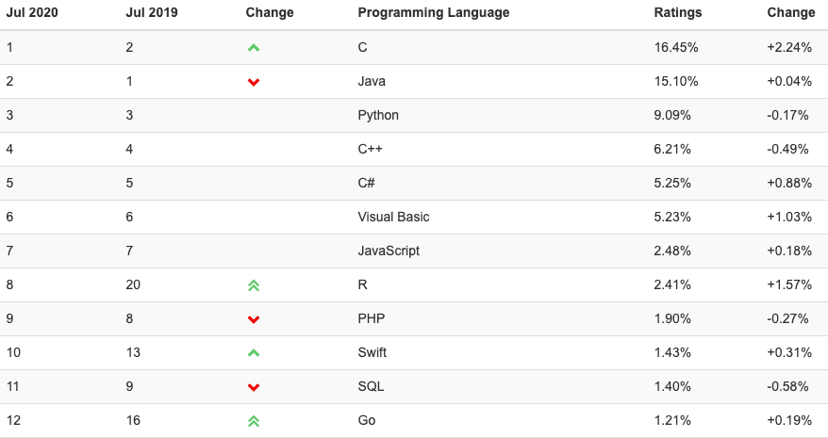Click the C# language name

(x=367, y=183)
